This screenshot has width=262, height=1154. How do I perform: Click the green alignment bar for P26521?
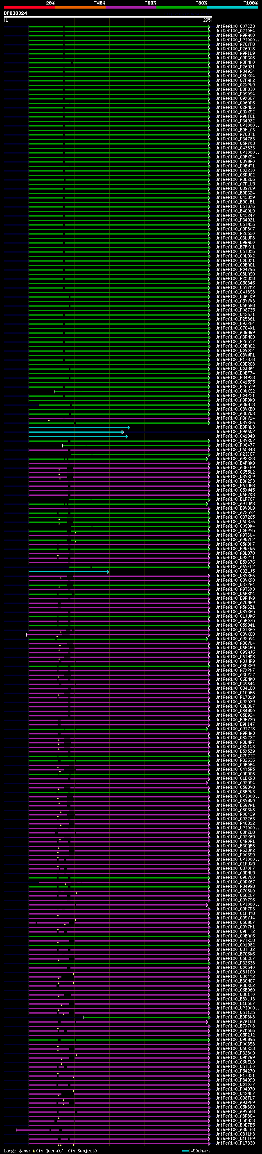point(119,67)
